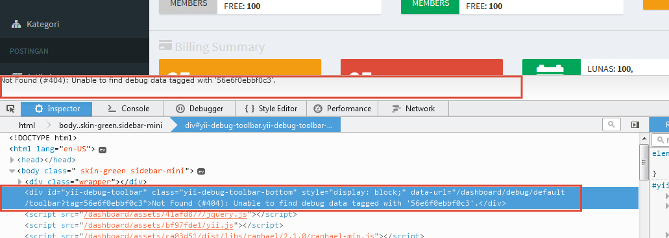Select div#yii-debug-toolbar breadcrumb
This screenshot has height=238, width=669.
258,125
